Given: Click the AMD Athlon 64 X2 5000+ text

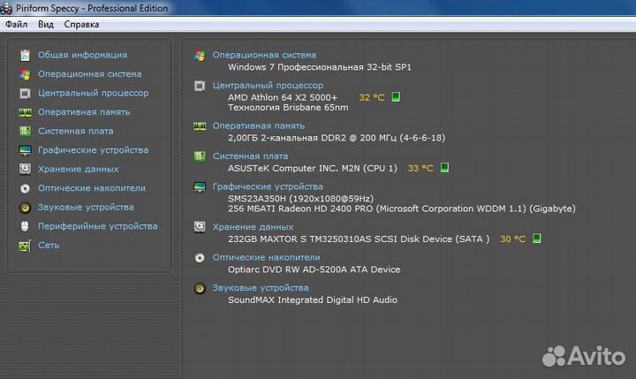Looking at the screenshot, I should 283,97.
